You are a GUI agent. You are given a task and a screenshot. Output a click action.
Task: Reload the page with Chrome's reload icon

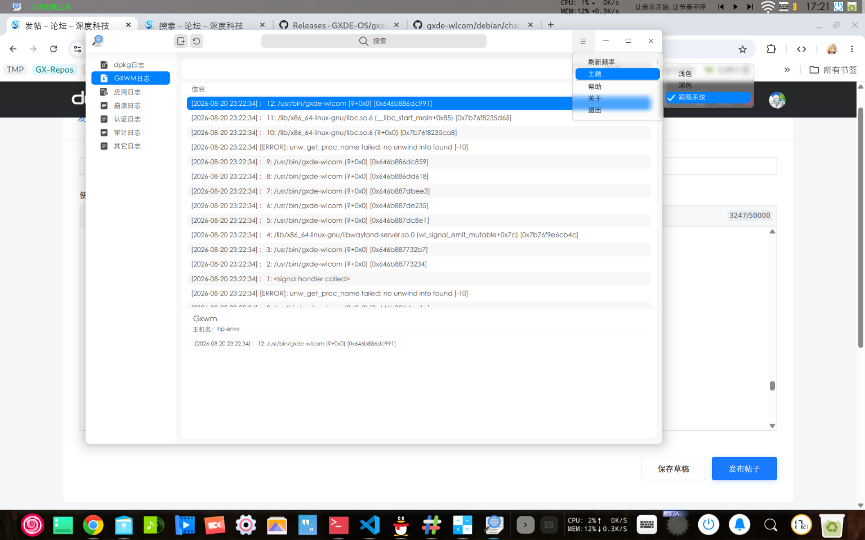[53, 49]
